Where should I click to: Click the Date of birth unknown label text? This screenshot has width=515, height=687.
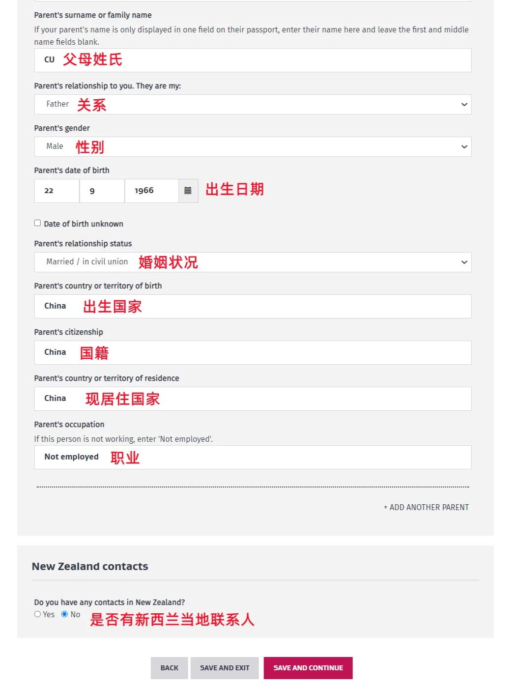pyautogui.click(x=84, y=224)
